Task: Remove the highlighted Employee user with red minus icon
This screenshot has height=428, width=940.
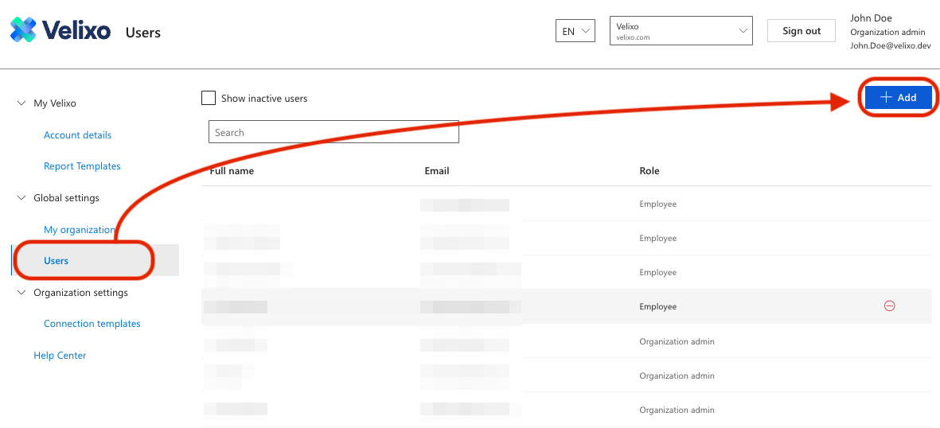Action: tap(890, 306)
